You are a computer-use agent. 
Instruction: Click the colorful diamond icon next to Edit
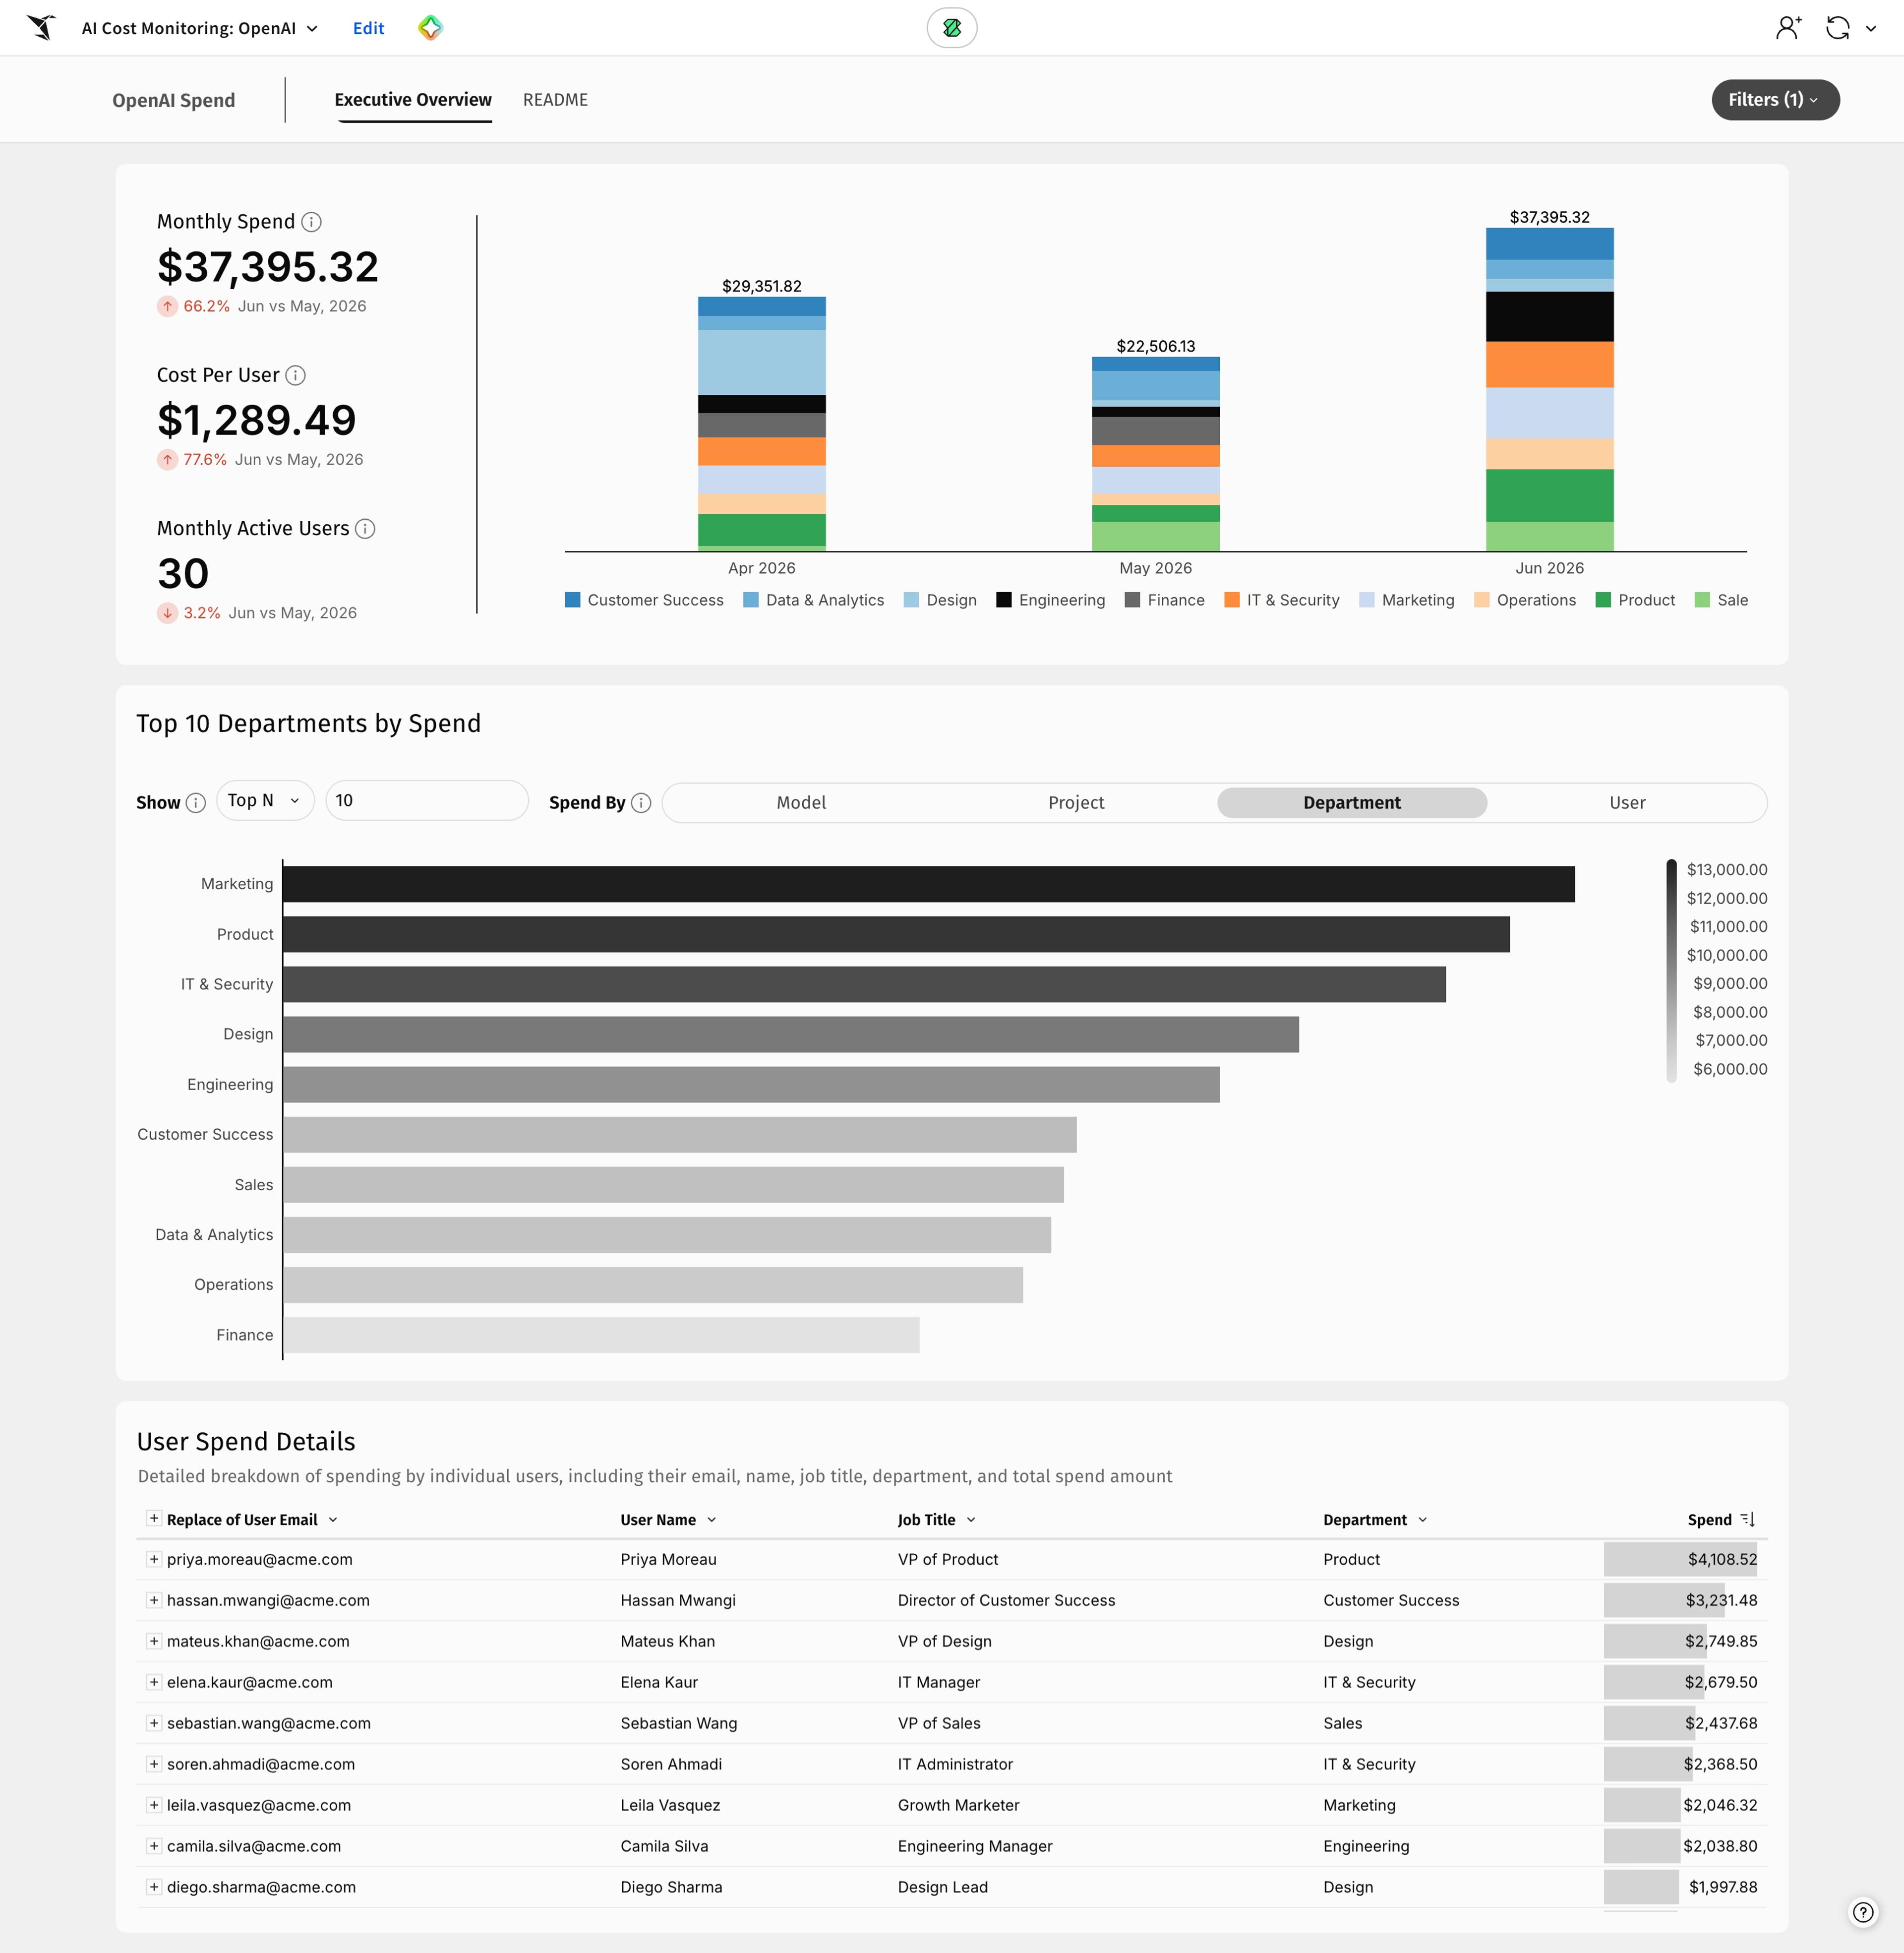tap(430, 27)
